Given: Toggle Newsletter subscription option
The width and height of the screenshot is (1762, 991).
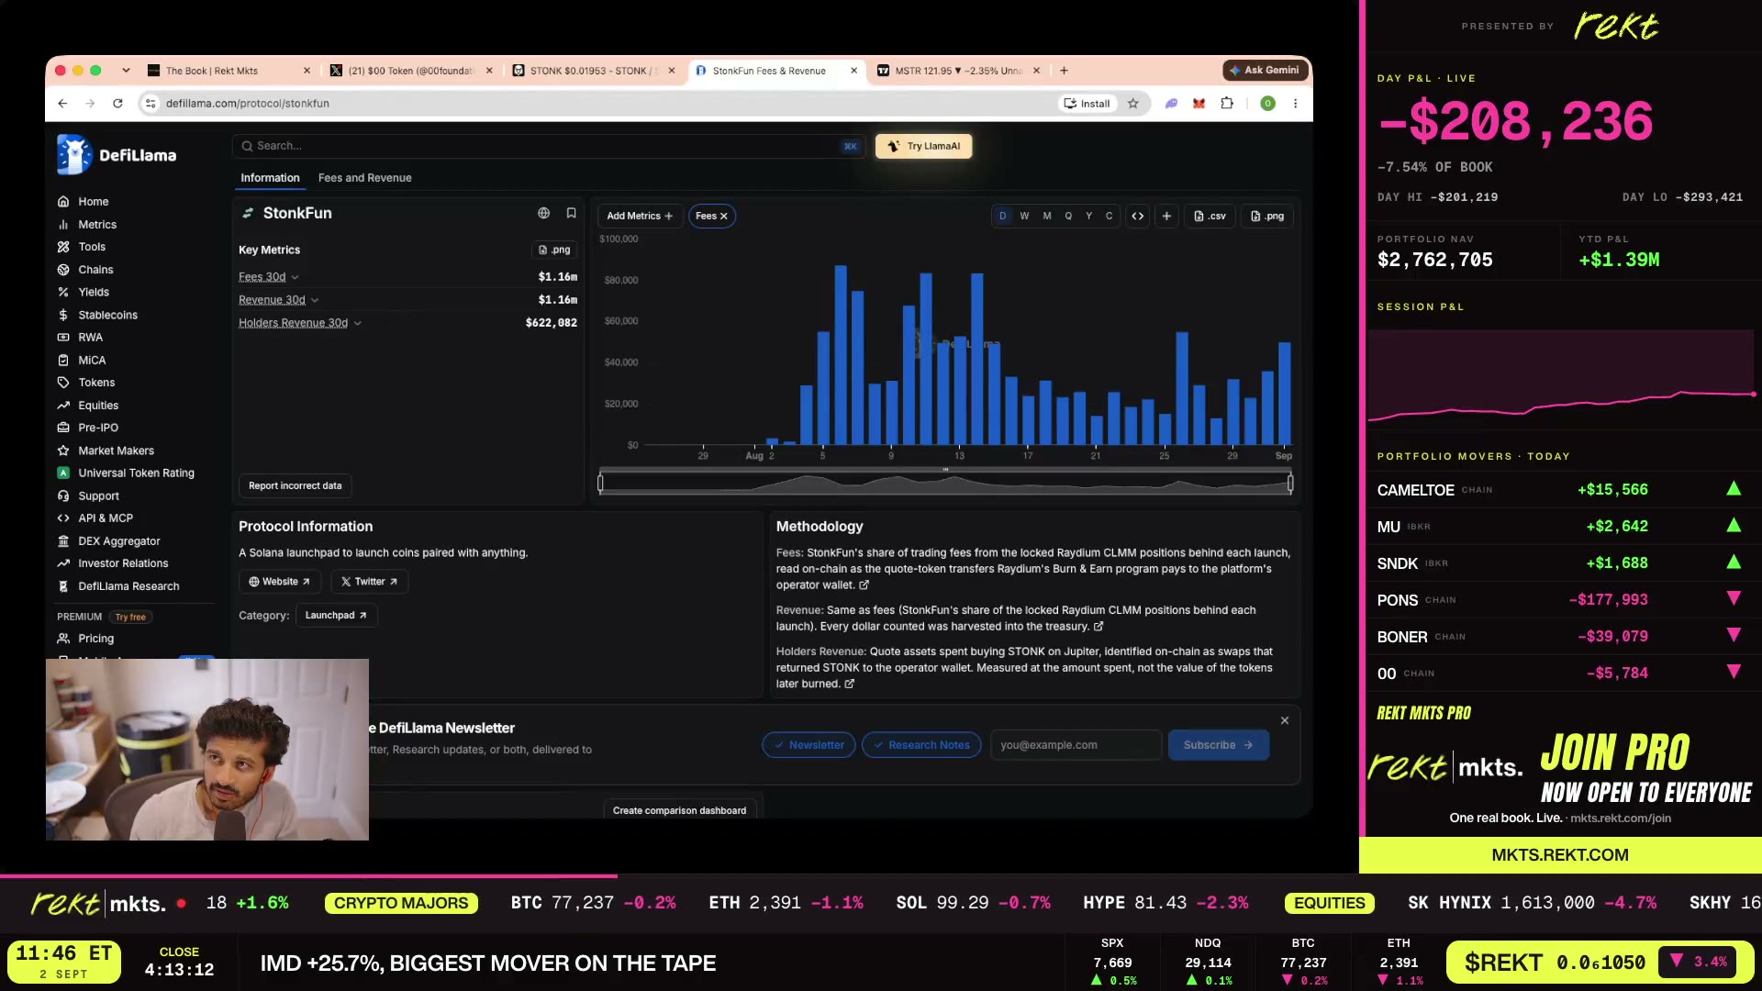Looking at the screenshot, I should click(809, 745).
